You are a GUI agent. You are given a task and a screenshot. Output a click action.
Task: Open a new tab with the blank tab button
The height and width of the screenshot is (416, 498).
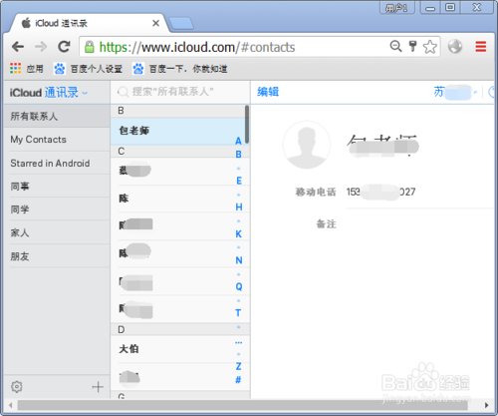pos(181,24)
